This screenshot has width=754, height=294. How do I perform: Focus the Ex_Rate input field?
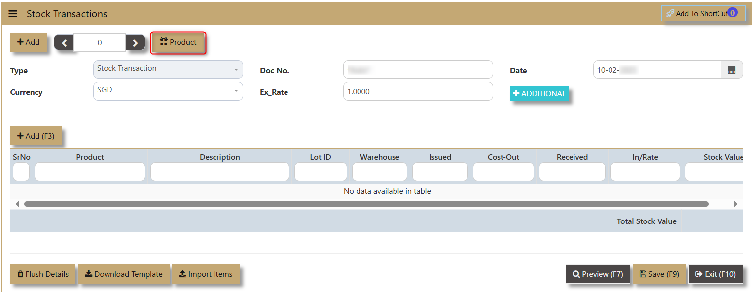pos(418,91)
